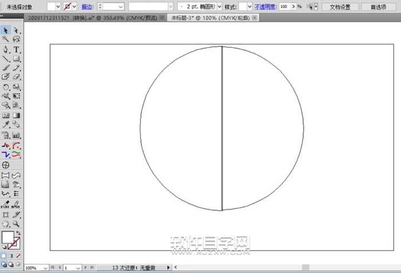Select the crosshair target plugin tool

(x=6, y=165)
